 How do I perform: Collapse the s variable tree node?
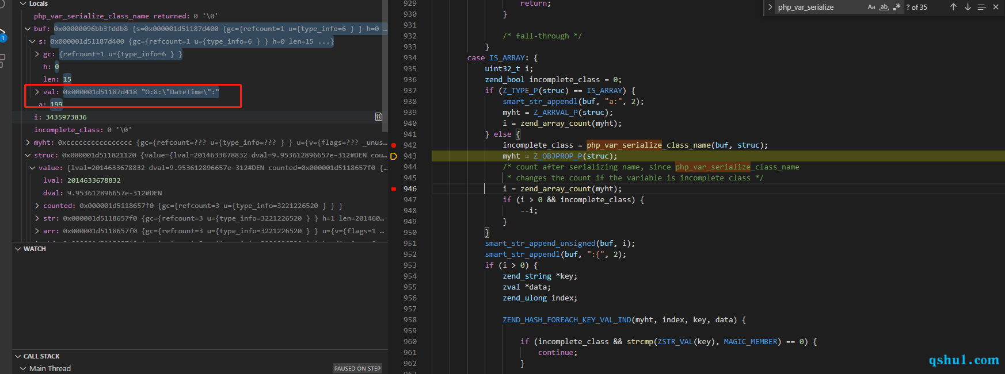coord(33,41)
